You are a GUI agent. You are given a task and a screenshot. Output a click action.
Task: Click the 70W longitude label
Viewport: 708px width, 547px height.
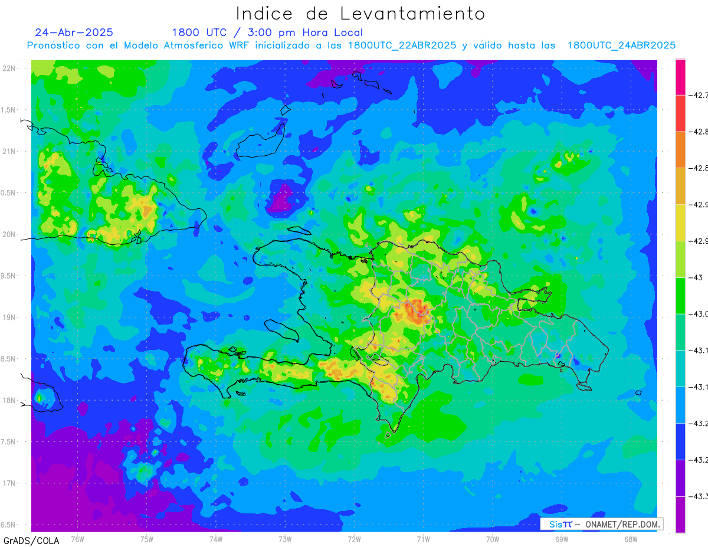(493, 539)
